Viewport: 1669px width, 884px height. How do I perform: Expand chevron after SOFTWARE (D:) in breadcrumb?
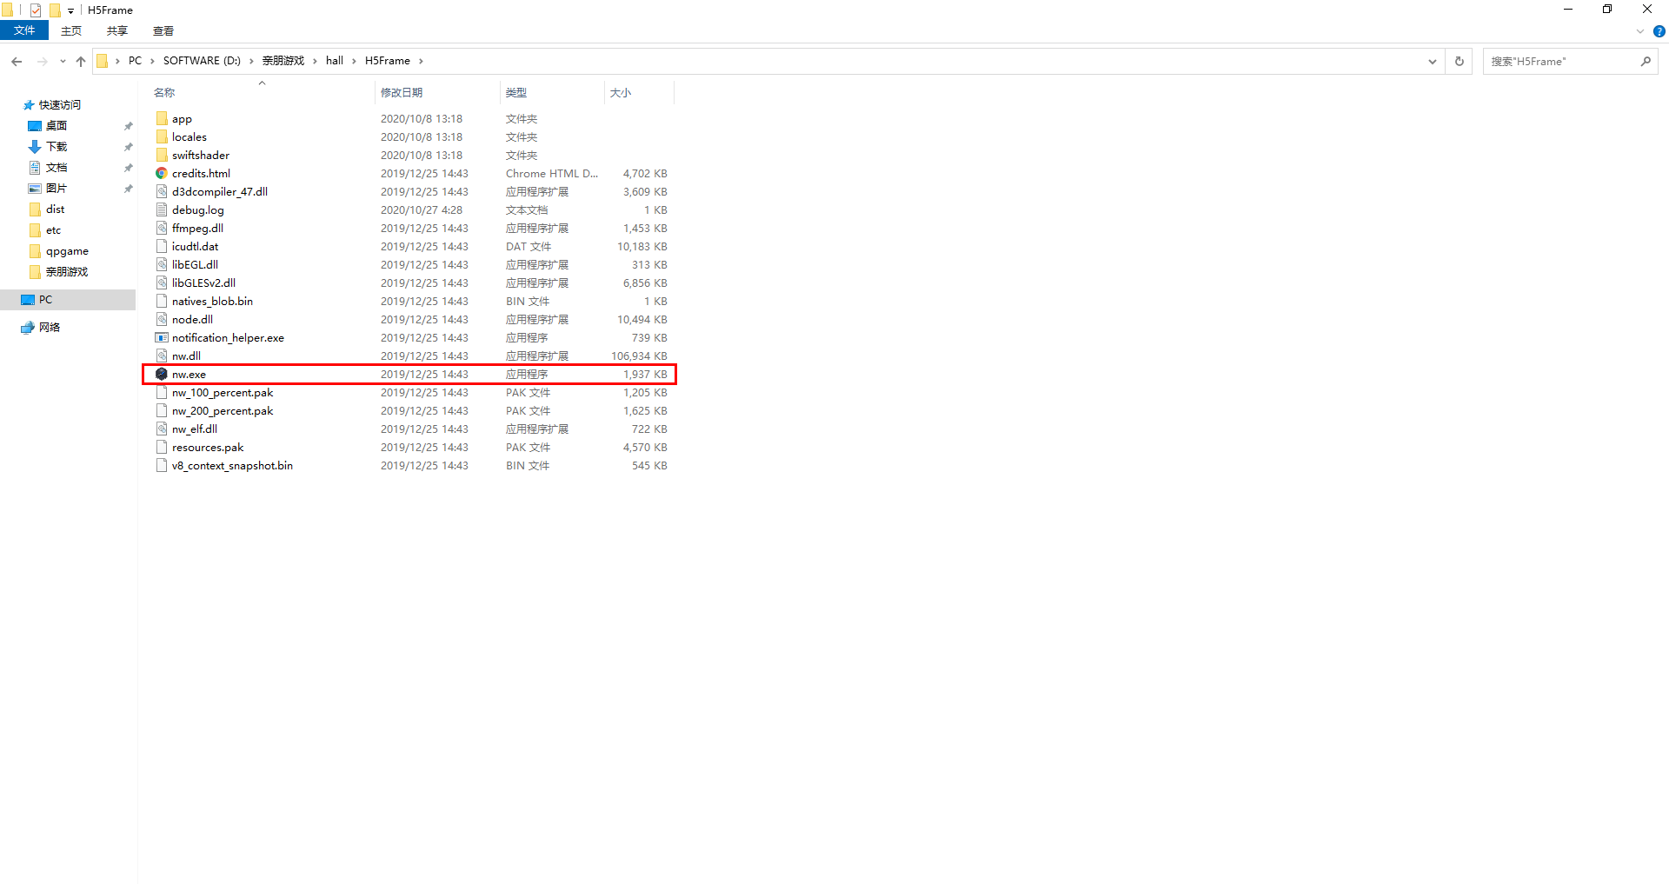click(251, 61)
